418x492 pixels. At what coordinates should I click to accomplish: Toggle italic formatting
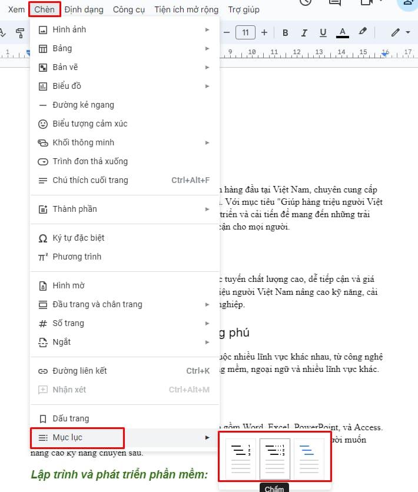pos(304,32)
